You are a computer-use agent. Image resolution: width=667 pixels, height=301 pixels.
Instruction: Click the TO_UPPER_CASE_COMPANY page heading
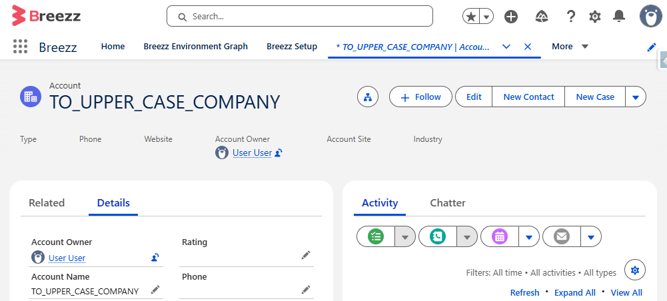point(165,103)
